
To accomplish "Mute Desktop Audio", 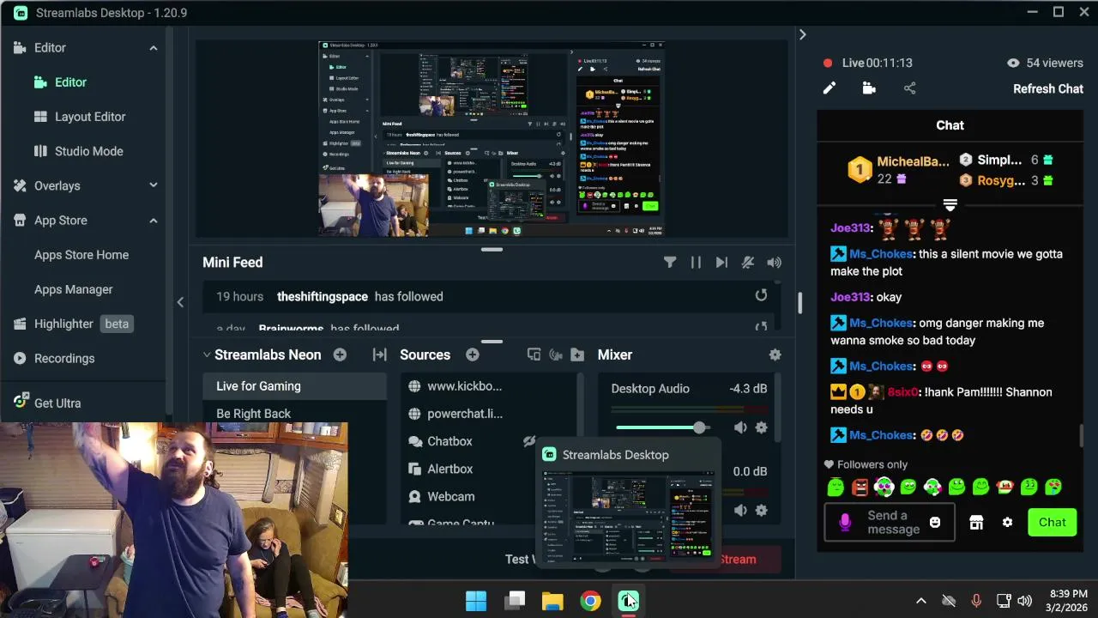I will coord(740,427).
